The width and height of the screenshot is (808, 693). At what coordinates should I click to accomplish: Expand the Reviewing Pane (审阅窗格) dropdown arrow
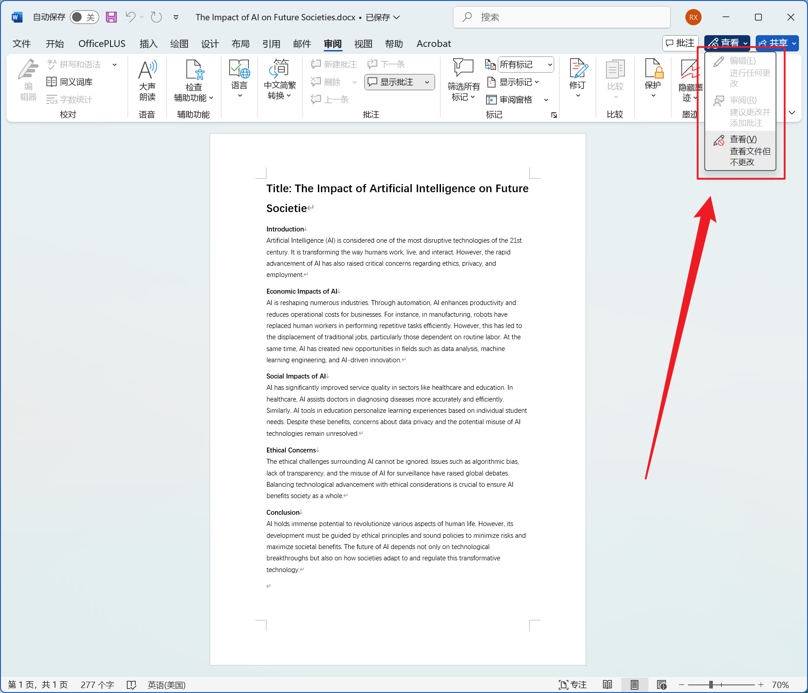pos(546,100)
